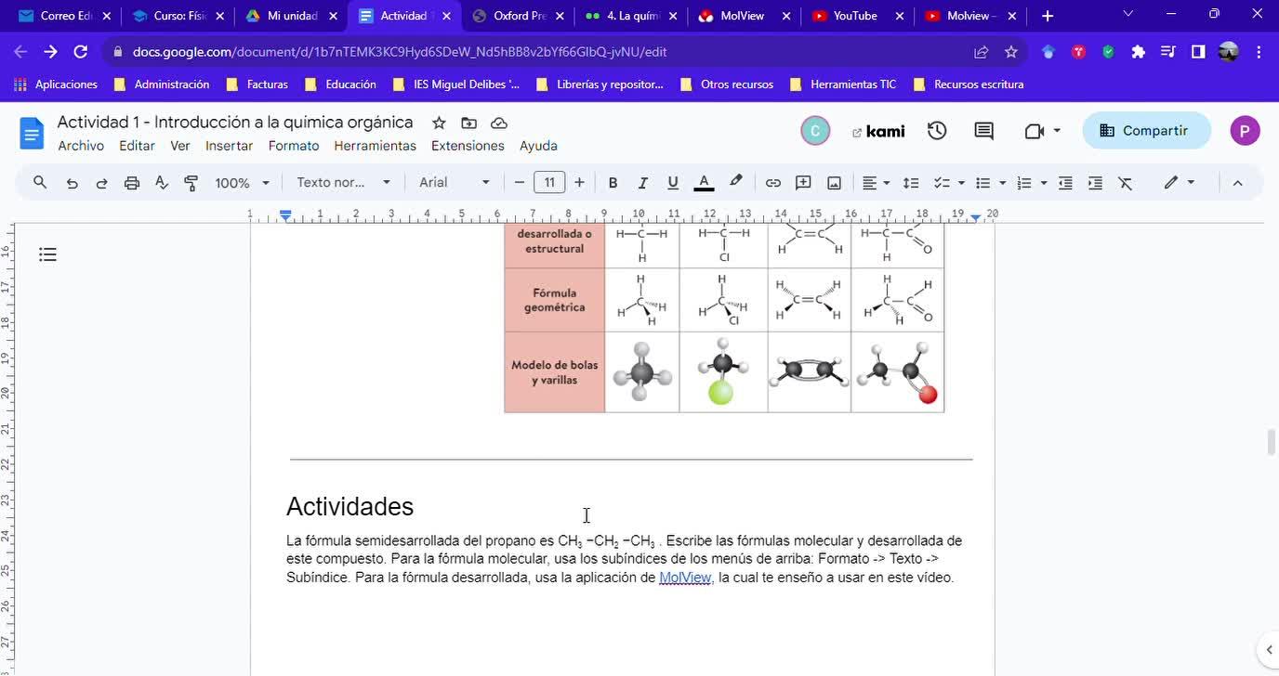Viewport: 1279px width, 676px height.
Task: Insert a link from toolbar
Action: (x=772, y=183)
